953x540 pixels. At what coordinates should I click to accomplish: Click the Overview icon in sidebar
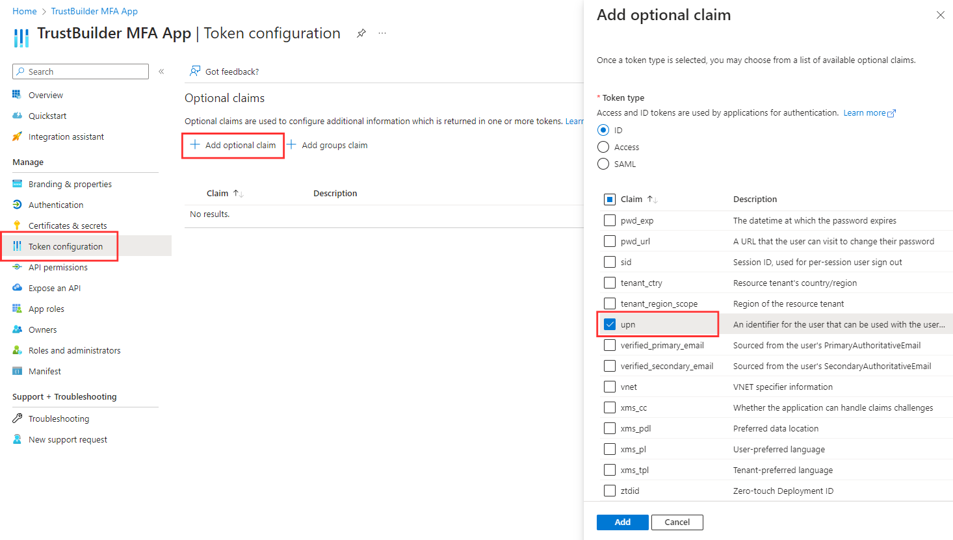[17, 95]
